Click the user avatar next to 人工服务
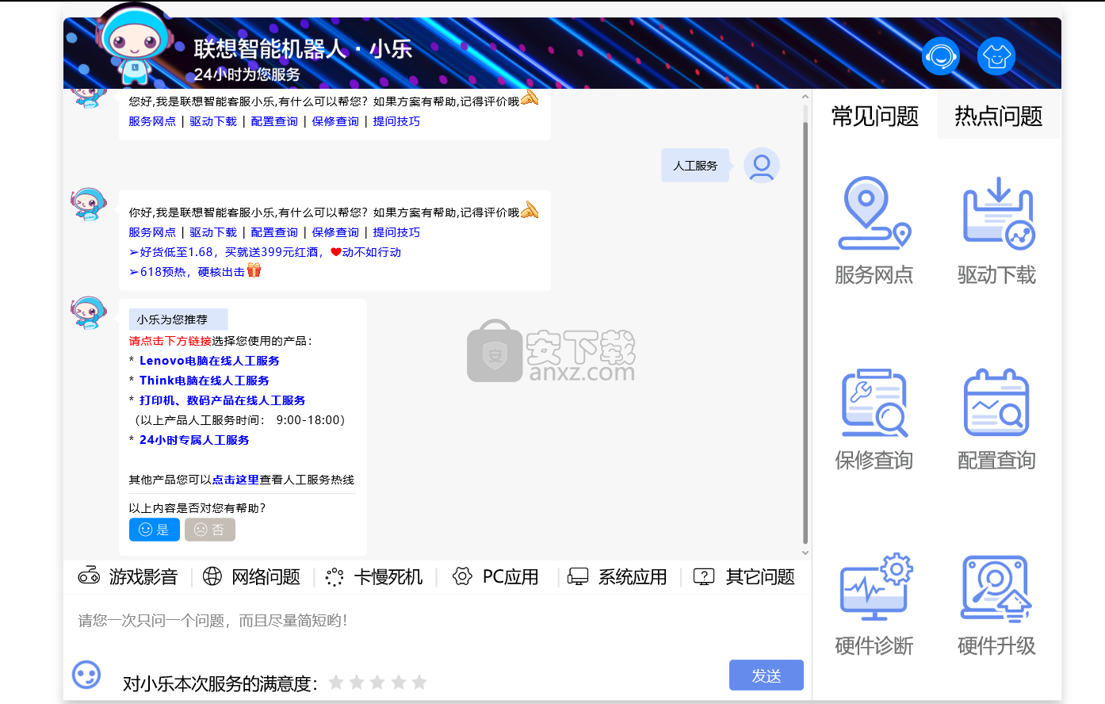Screen dimensions: 1105x704 [762, 166]
